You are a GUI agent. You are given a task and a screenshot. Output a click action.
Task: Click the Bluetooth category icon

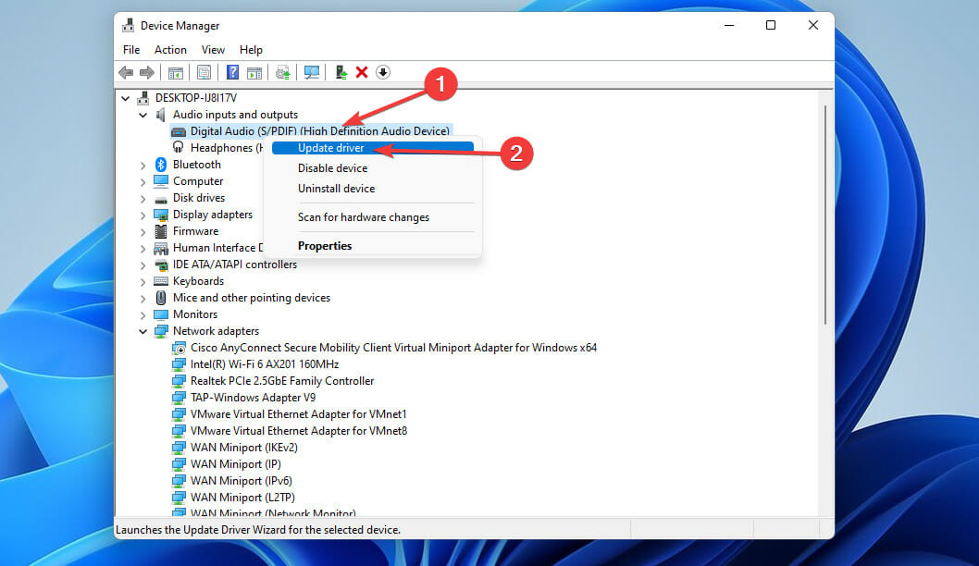point(160,164)
